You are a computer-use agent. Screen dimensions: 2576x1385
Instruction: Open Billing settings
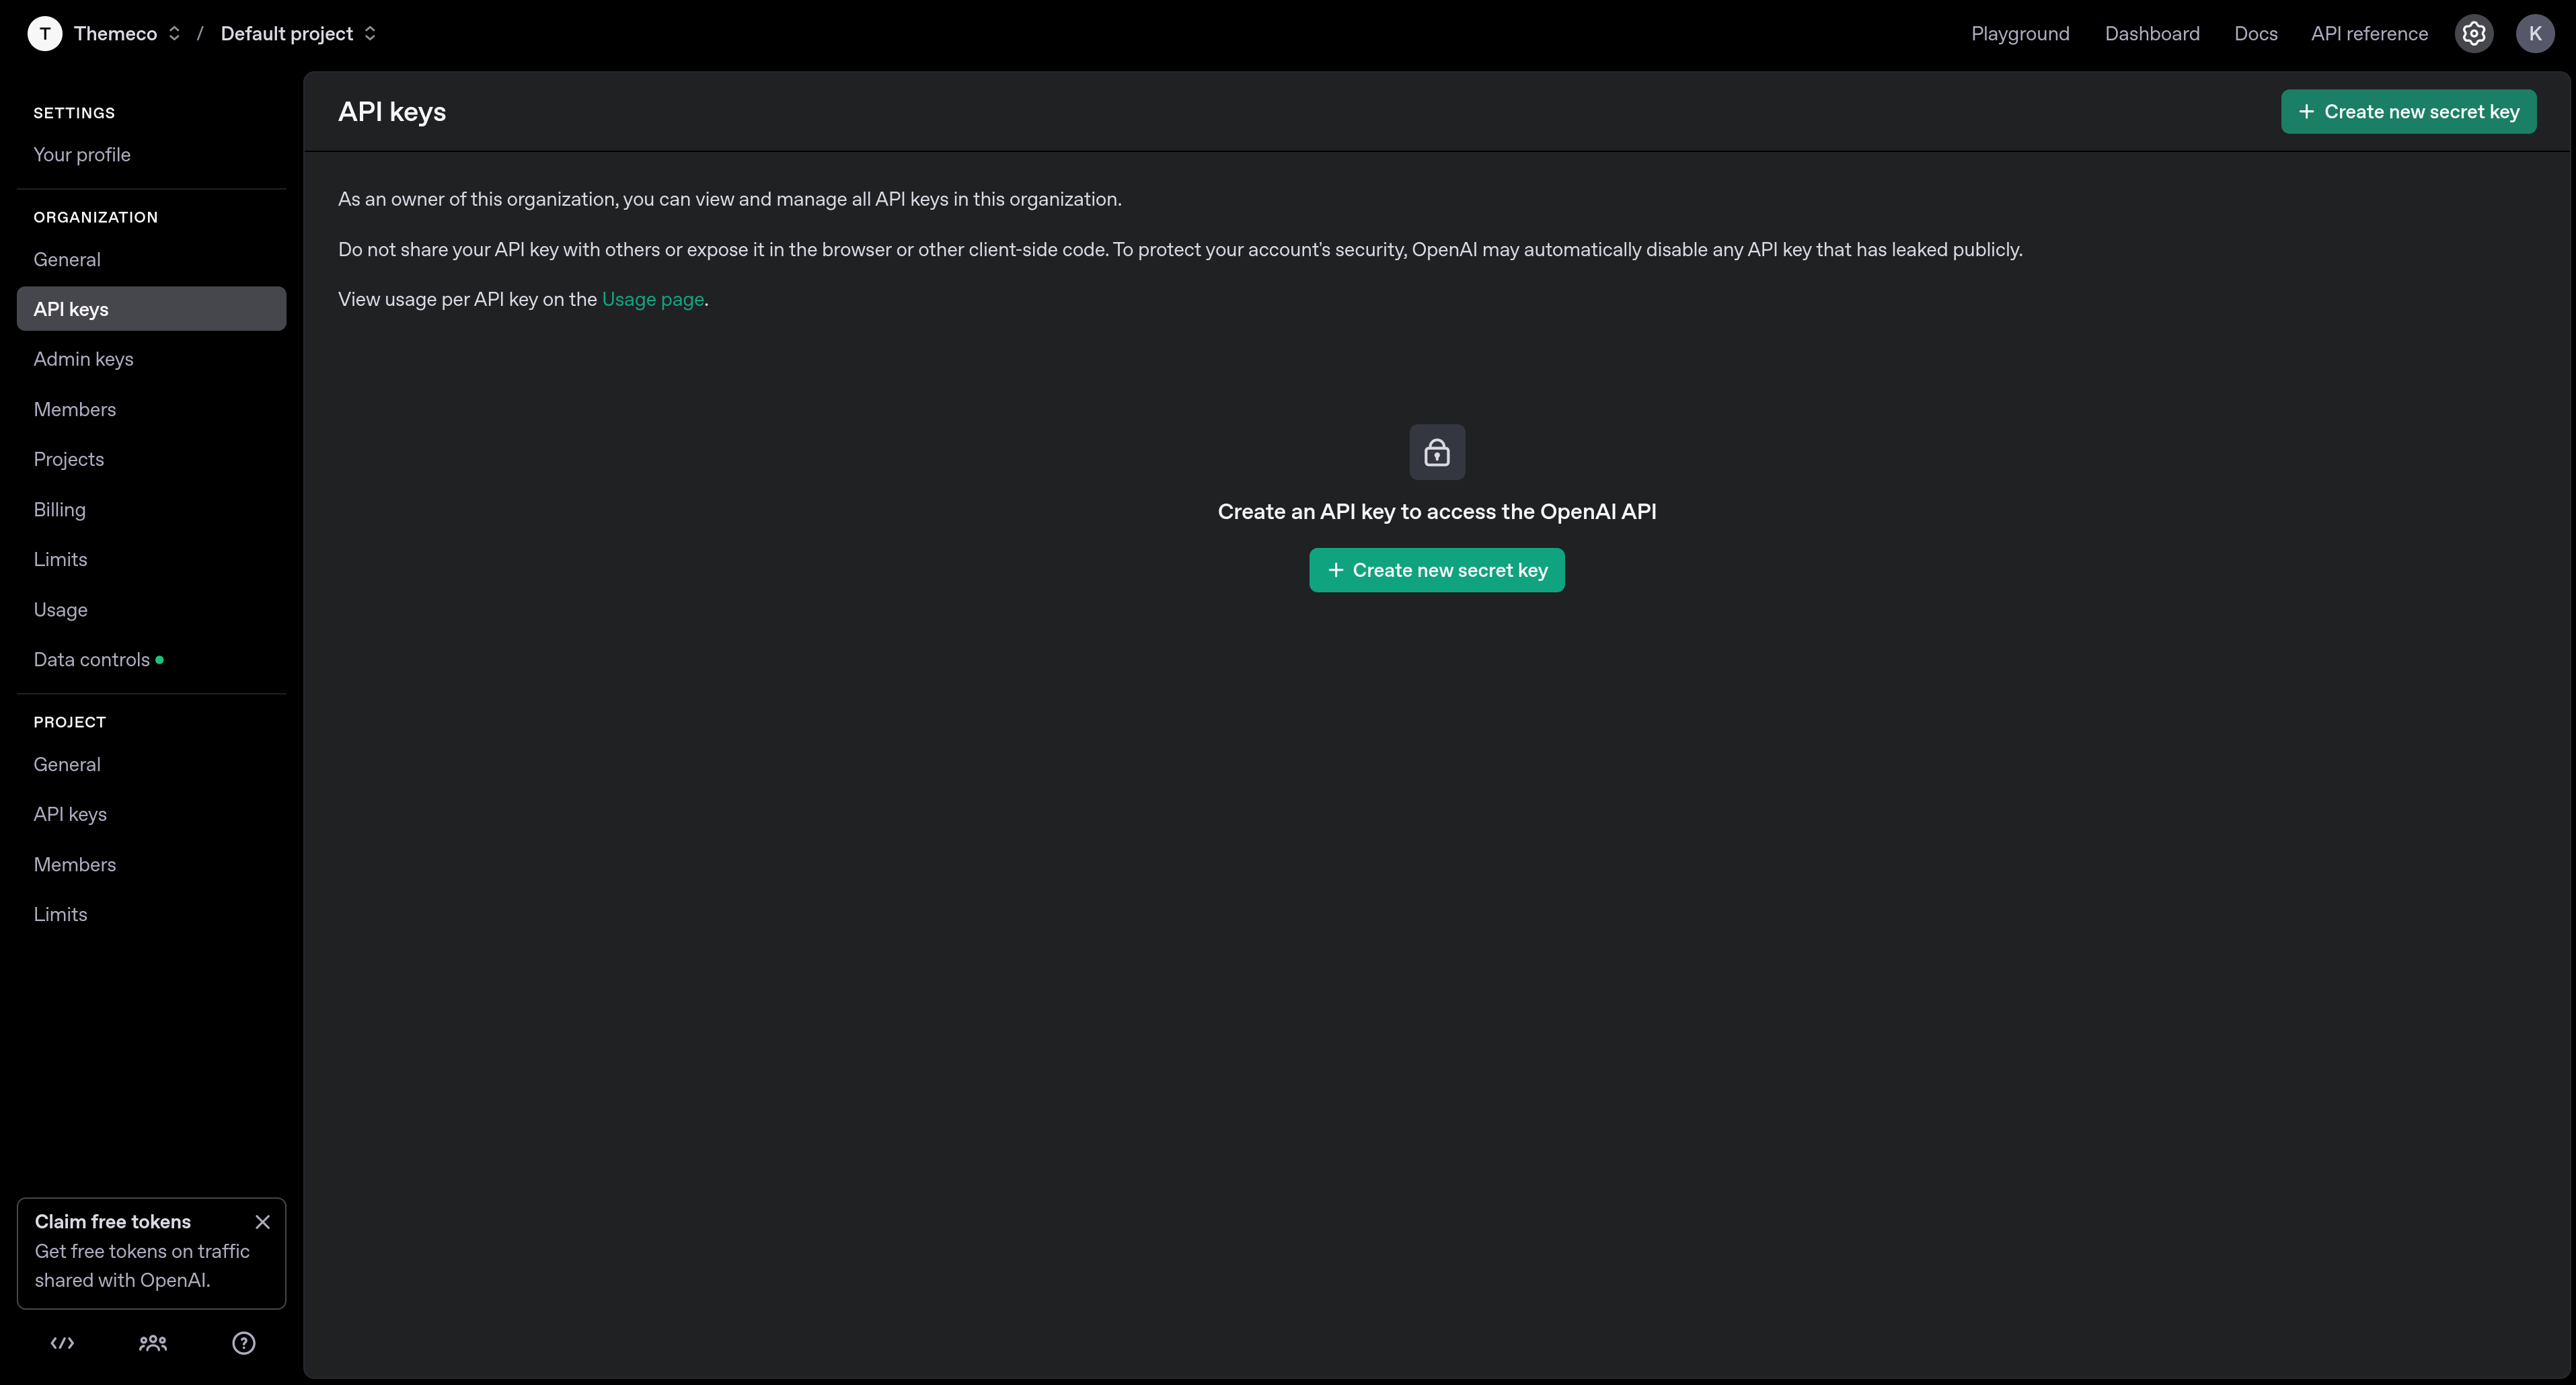60,509
